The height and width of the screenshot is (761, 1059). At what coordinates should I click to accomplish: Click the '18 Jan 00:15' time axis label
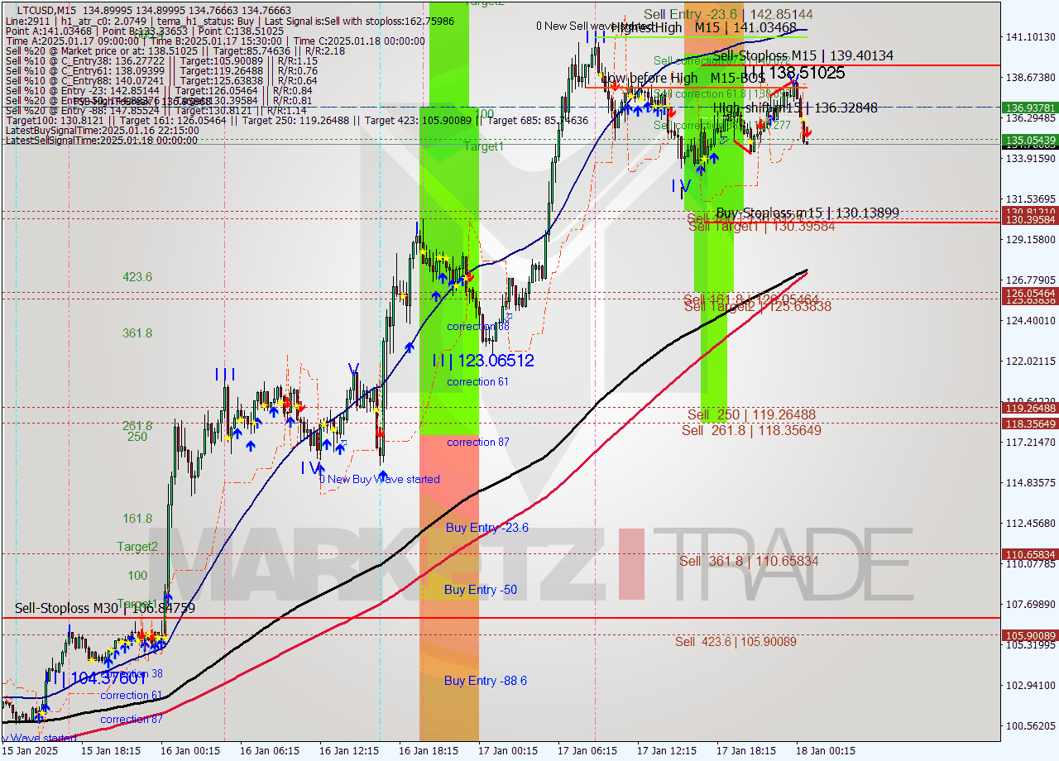coord(826,751)
